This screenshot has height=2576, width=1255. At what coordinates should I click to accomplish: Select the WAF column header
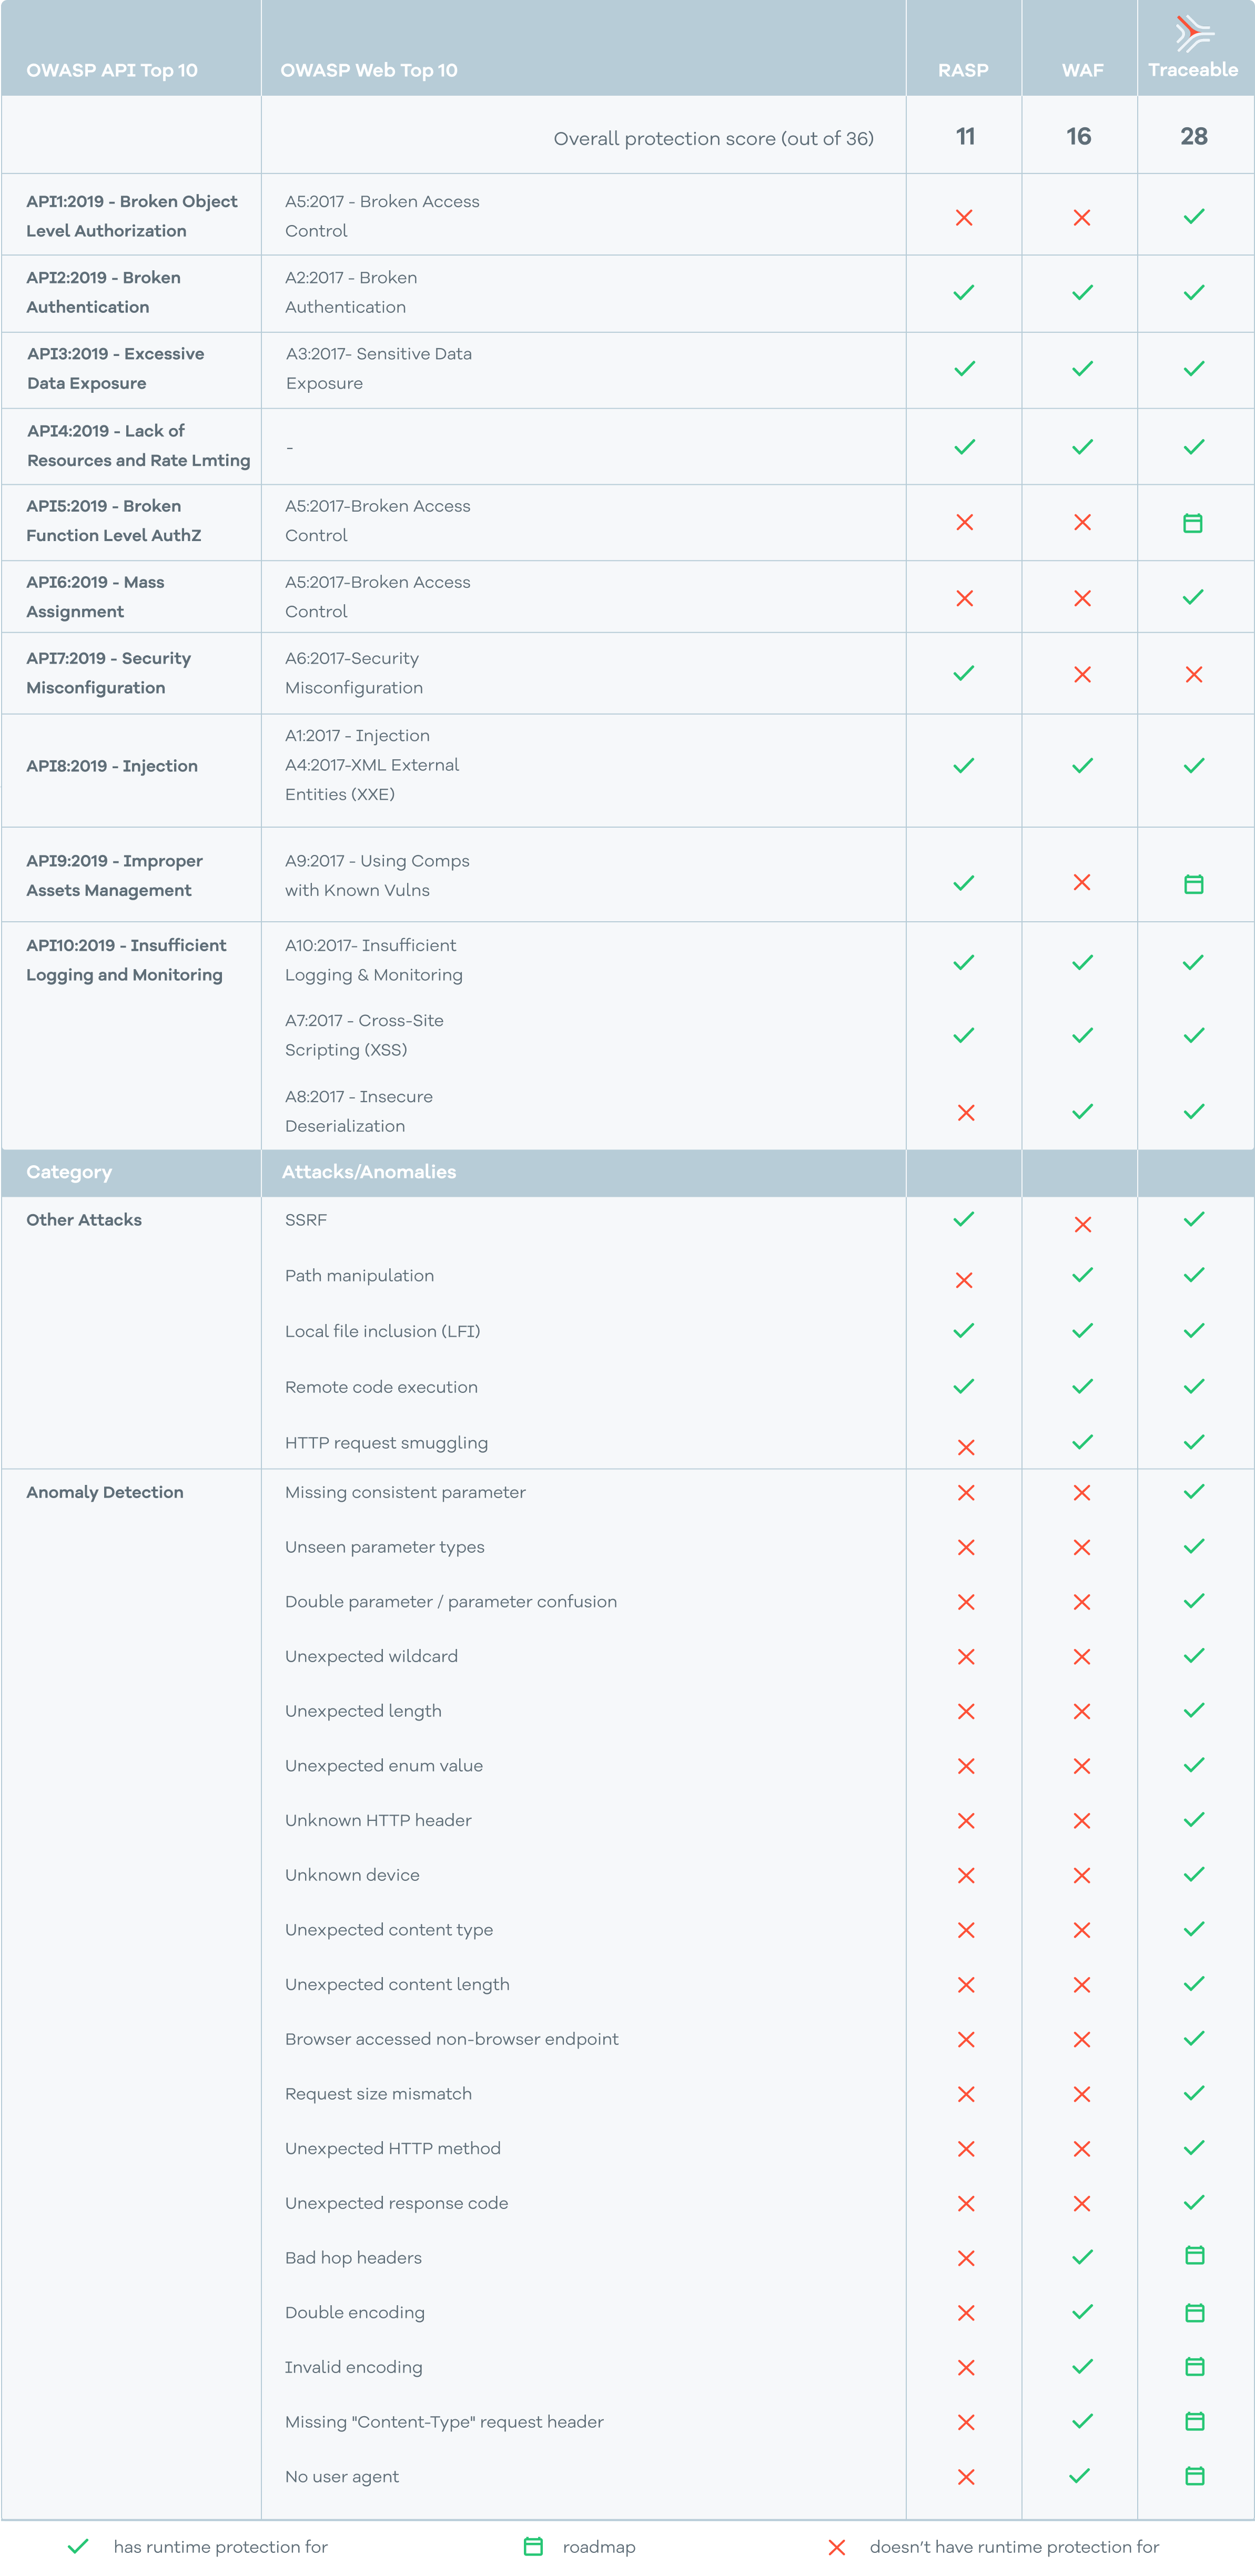pyautogui.click(x=1082, y=70)
